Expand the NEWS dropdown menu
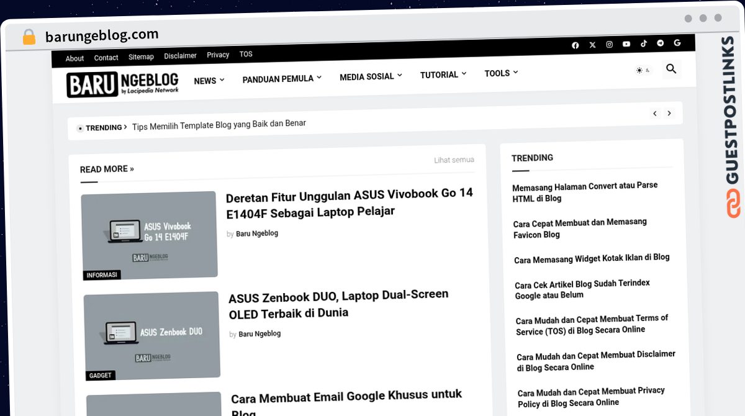 point(209,81)
